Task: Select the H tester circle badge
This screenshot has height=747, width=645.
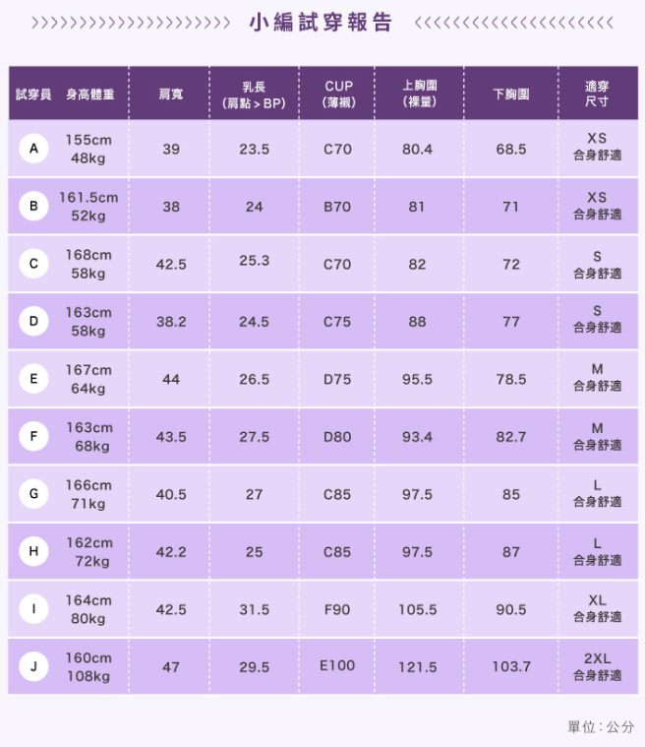Action: pos(33,552)
